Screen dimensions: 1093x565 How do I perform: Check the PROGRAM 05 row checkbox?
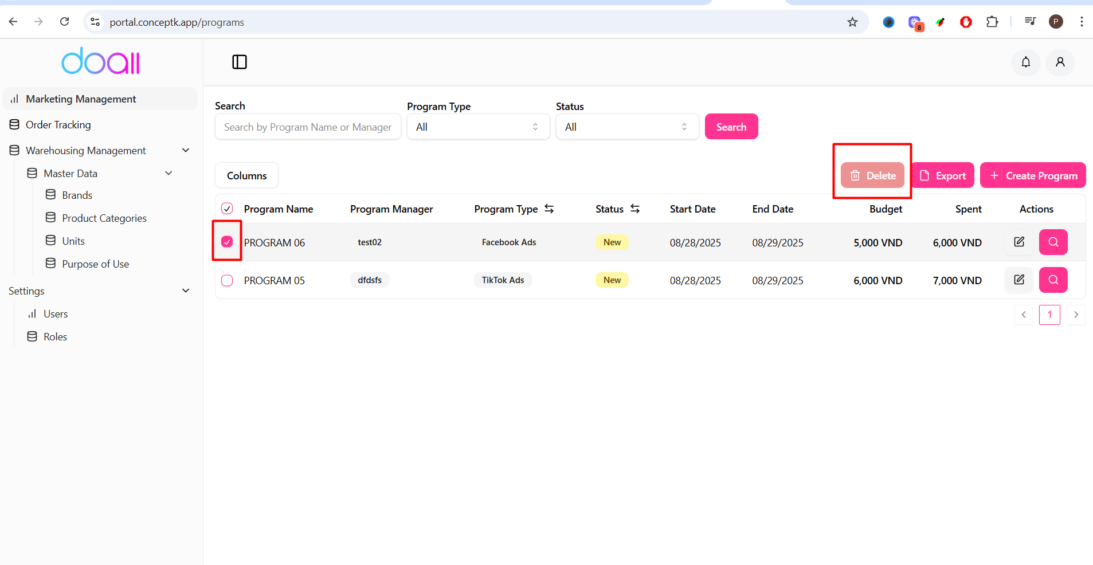227,280
